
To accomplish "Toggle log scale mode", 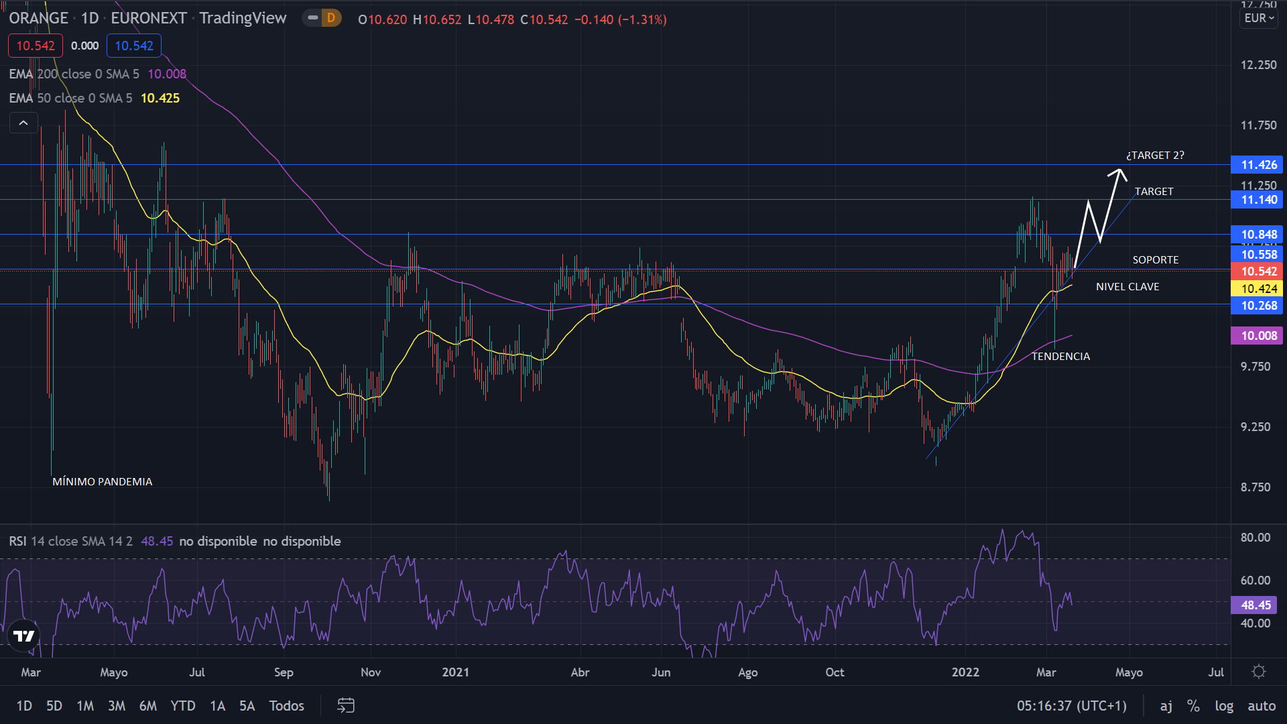I will (1224, 706).
